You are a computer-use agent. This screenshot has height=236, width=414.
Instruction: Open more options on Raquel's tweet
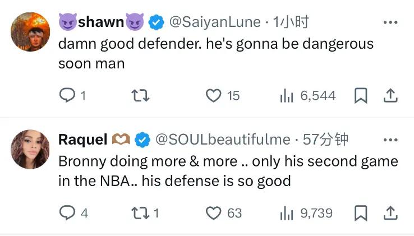pyautogui.click(x=390, y=140)
